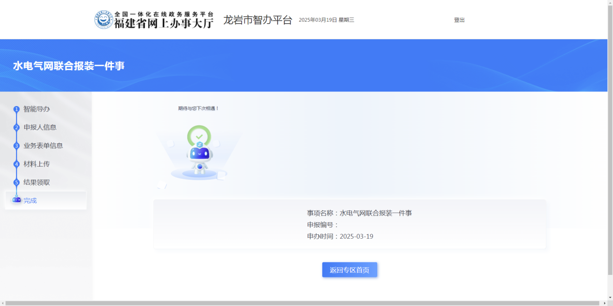Screen dimensions: 613x306
Task: Click the horizontal scrollbar right arrow
Action: [604, 303]
